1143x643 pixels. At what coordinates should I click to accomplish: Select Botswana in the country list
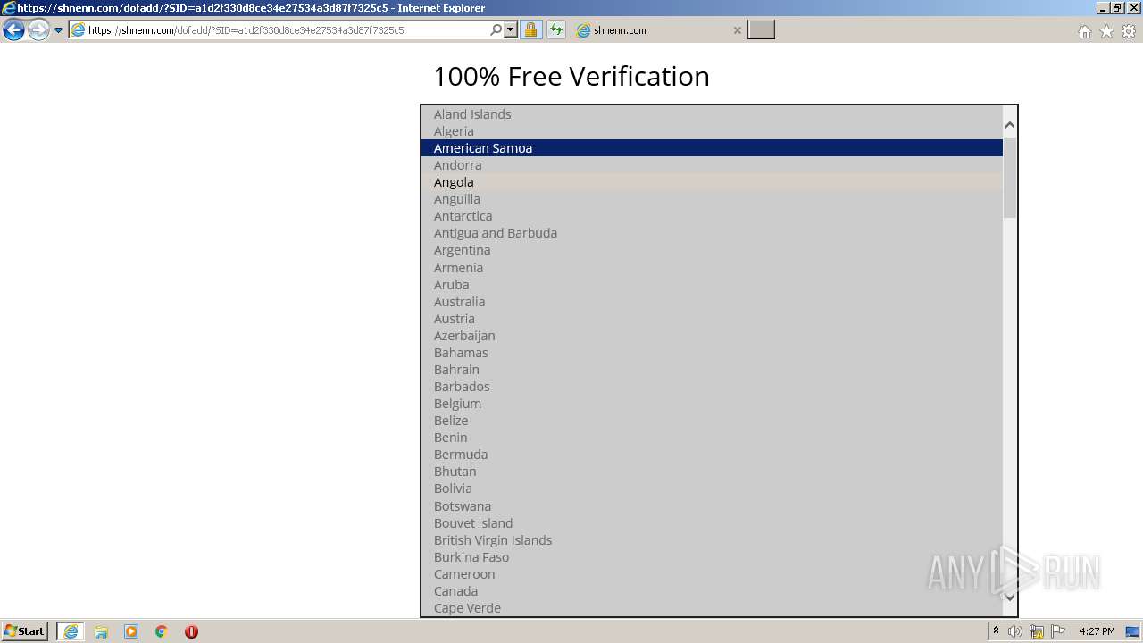(x=712, y=506)
